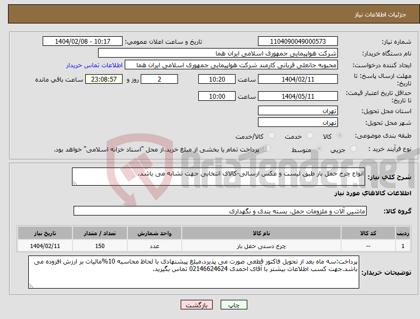
Task: Click the delivery city تهران field
Action: (298, 122)
